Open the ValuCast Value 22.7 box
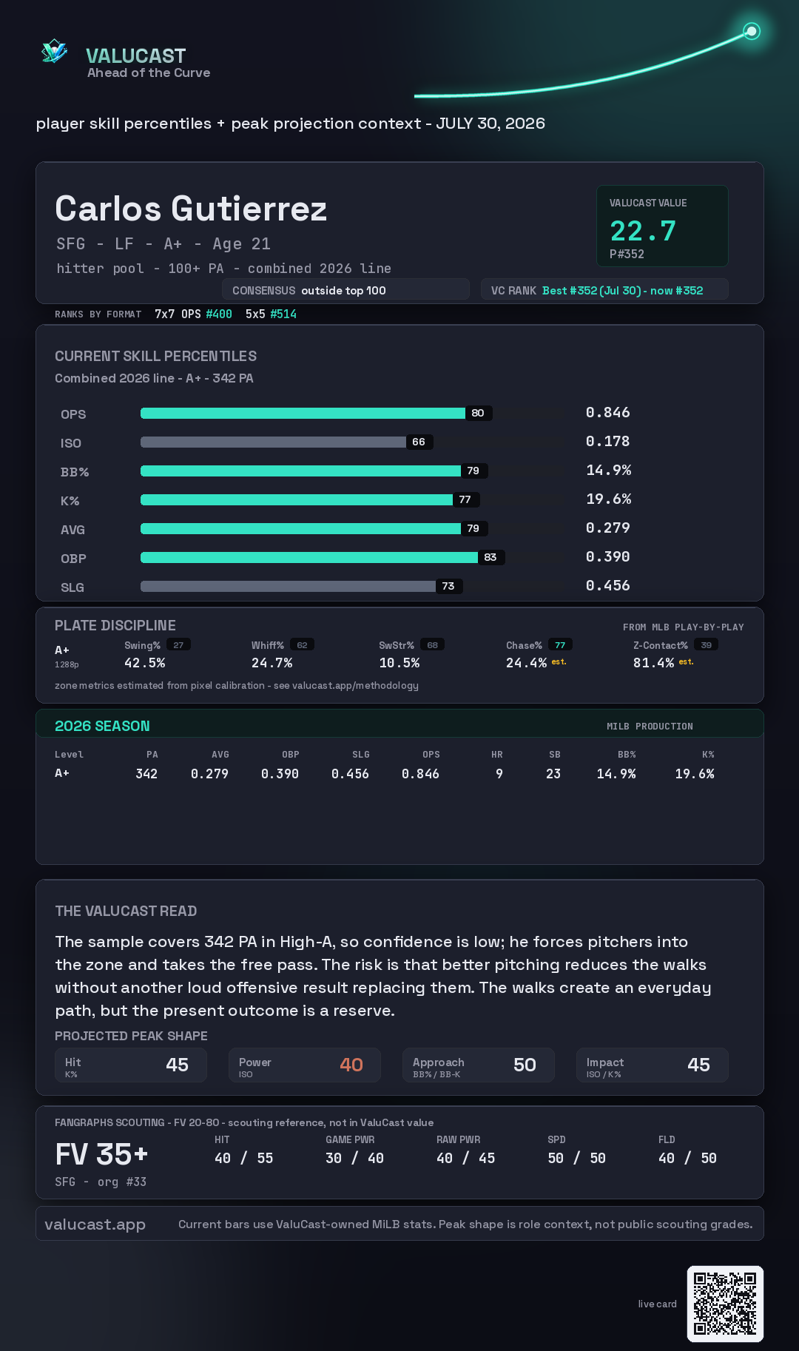This screenshot has width=799, height=1351. (662, 226)
